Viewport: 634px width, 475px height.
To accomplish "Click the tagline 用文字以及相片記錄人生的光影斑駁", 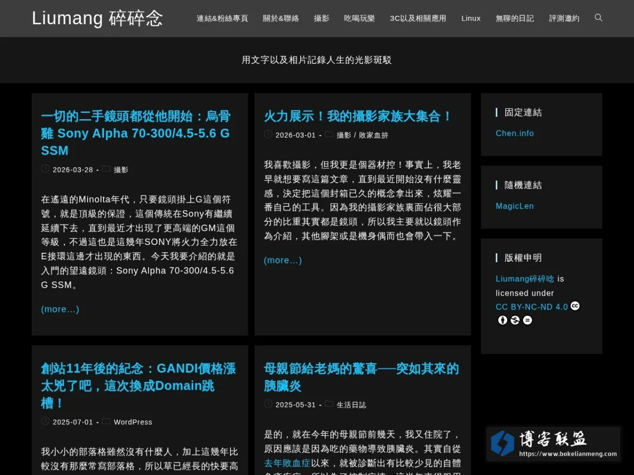I will (x=317, y=60).
